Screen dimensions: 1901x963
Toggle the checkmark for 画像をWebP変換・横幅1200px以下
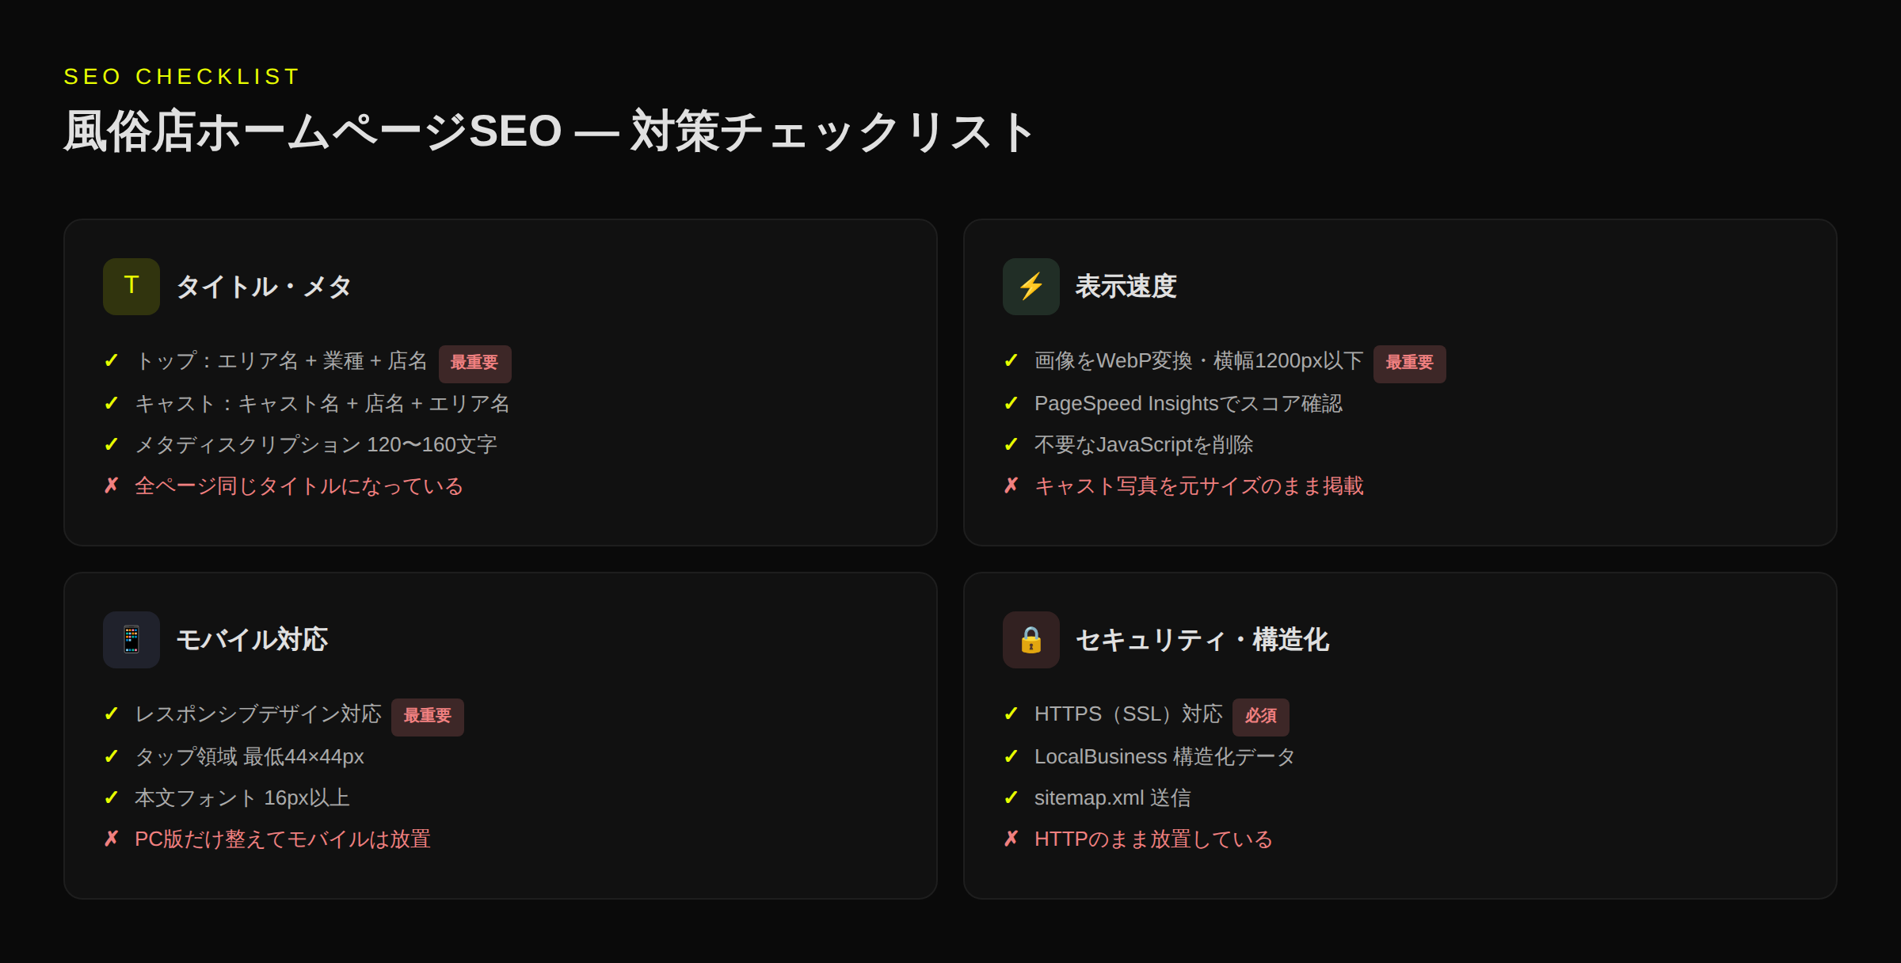pos(1011,360)
